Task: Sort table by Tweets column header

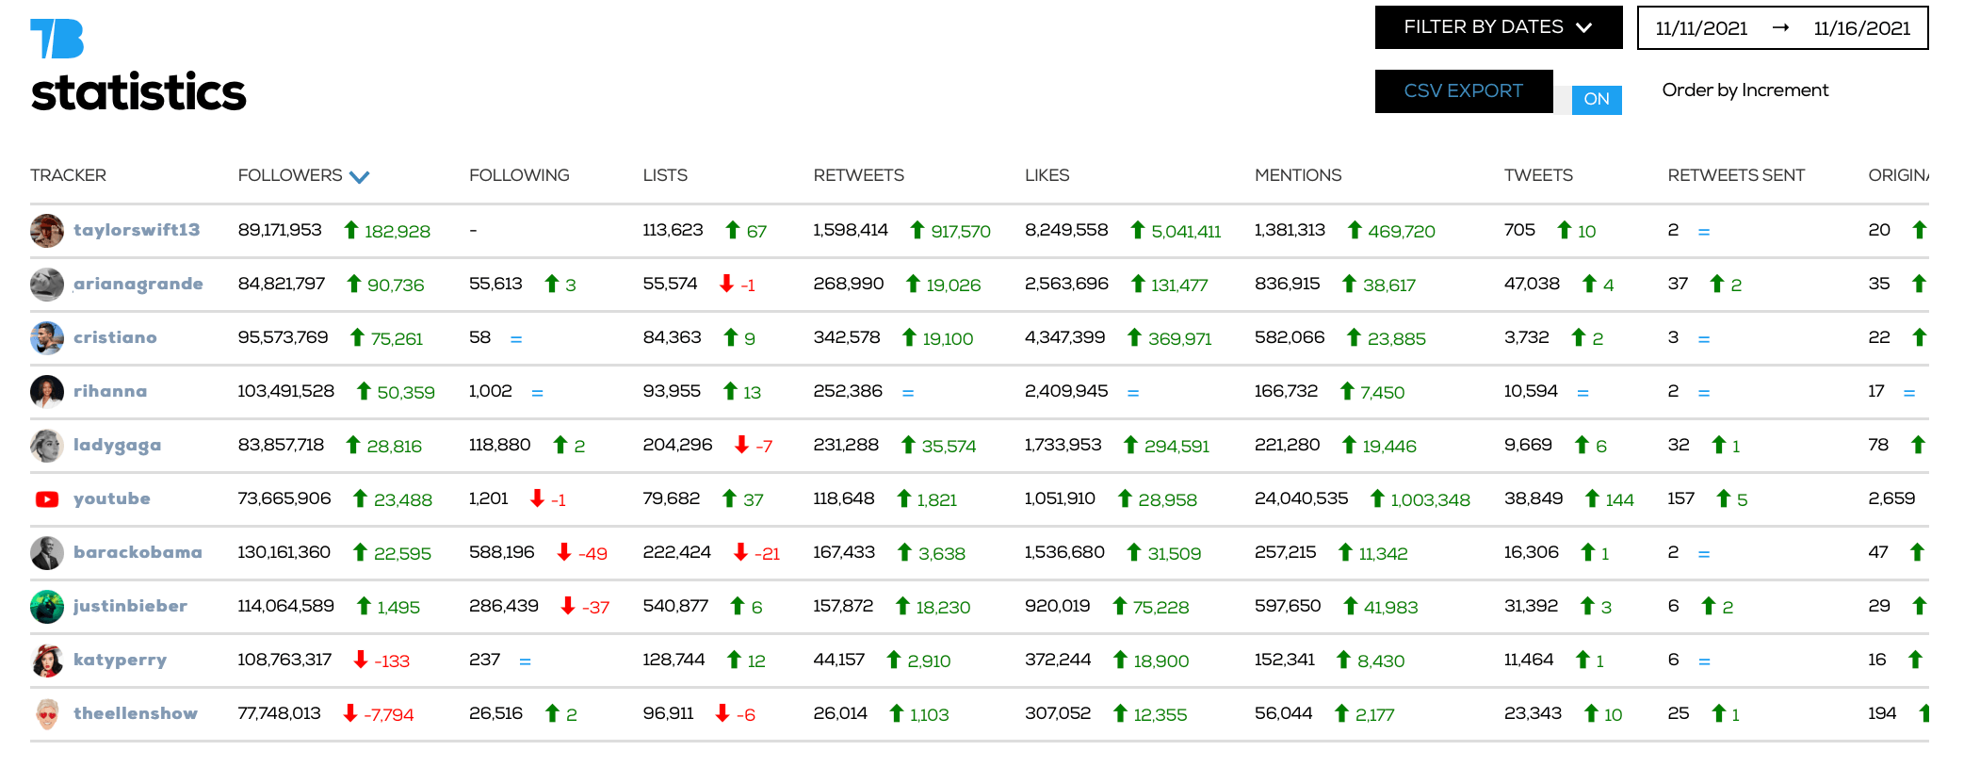Action: (x=1538, y=175)
